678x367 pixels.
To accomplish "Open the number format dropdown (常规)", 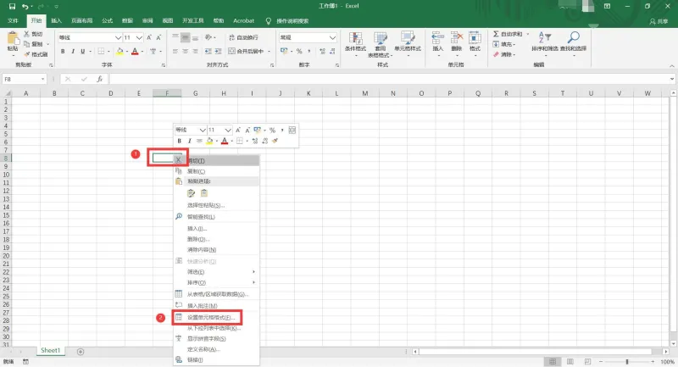I will coord(332,37).
